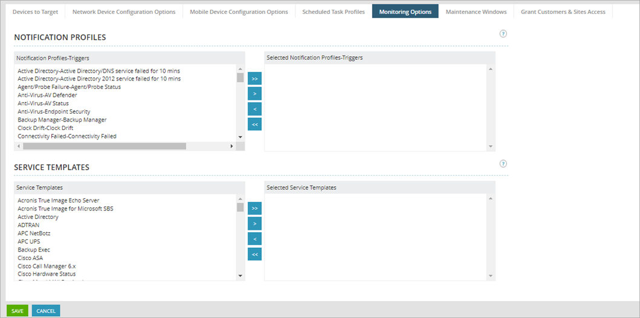Click the notification profiles horizontal scrollbar
This screenshot has width=640, height=318.
[x=104, y=146]
